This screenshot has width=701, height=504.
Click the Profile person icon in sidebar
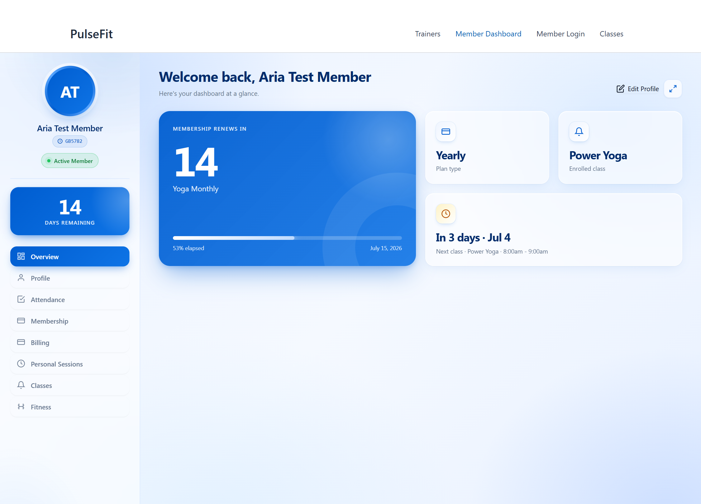click(x=21, y=278)
